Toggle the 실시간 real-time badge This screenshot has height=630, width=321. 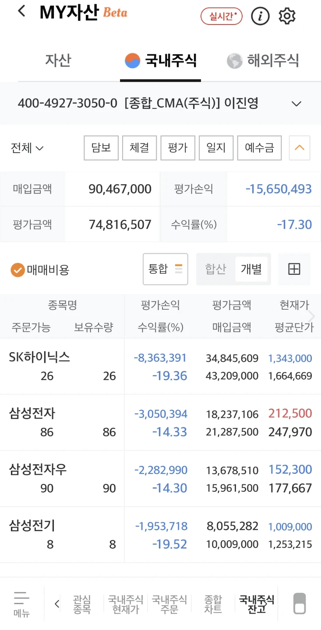[222, 16]
